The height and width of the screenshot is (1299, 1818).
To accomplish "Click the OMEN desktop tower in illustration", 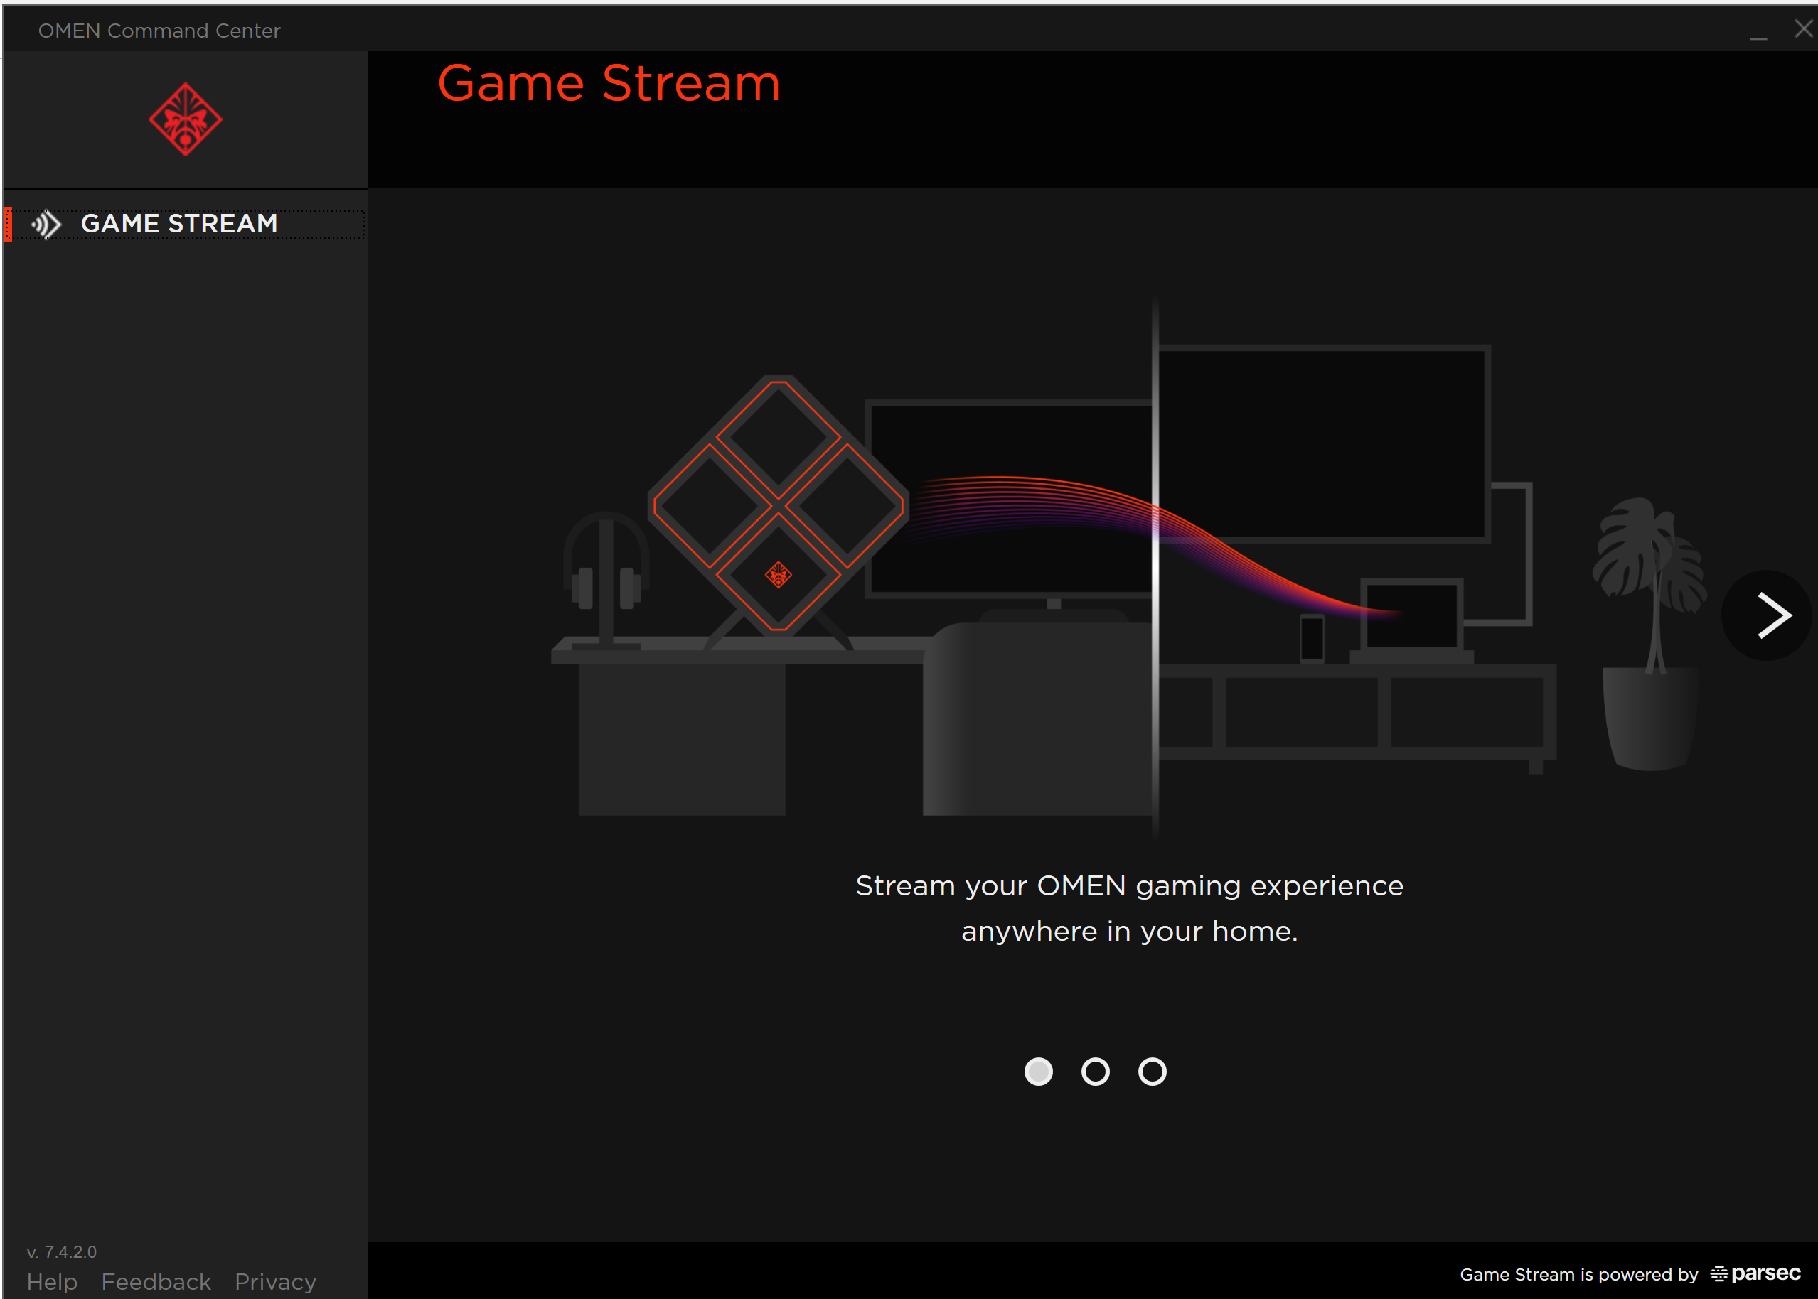I will [x=778, y=505].
